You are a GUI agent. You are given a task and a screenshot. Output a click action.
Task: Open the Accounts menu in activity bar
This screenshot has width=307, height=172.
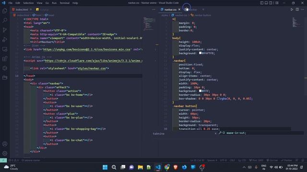point(5,144)
